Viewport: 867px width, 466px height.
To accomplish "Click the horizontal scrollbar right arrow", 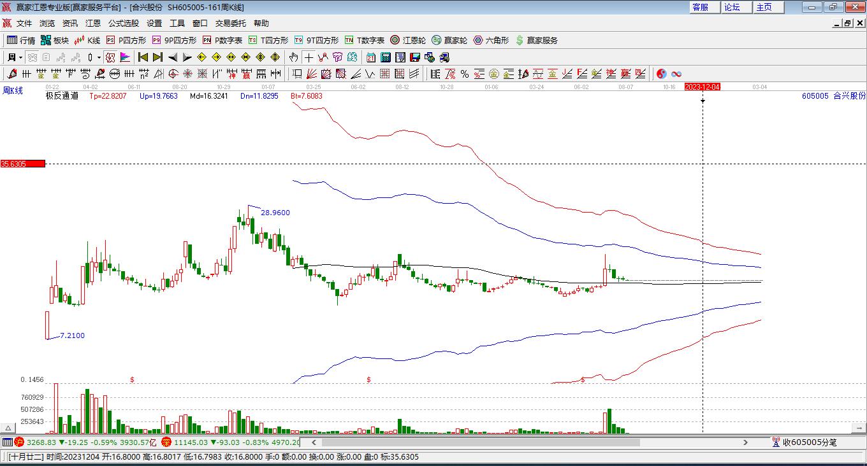I will point(745,442).
